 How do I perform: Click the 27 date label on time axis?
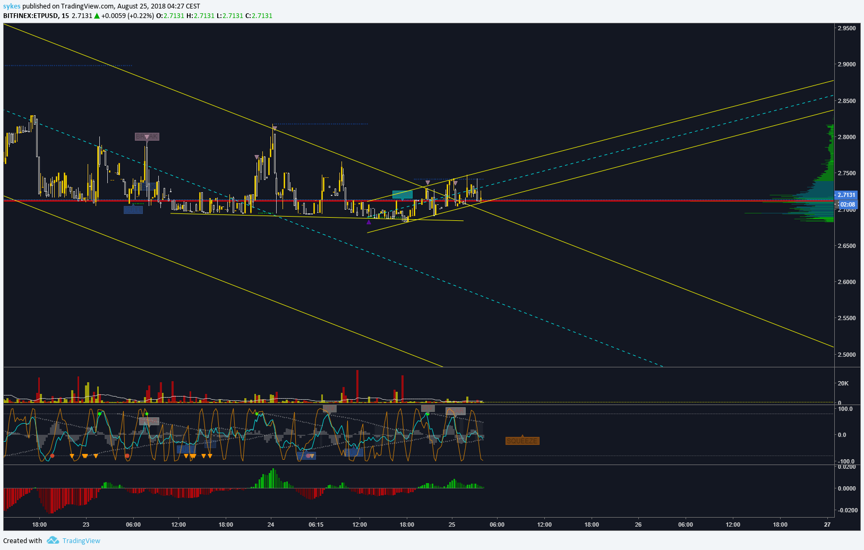coord(827,525)
